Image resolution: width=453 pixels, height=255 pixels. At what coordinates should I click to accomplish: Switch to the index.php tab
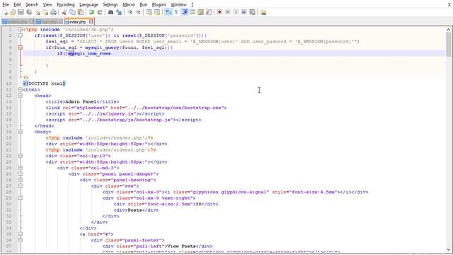pos(77,22)
